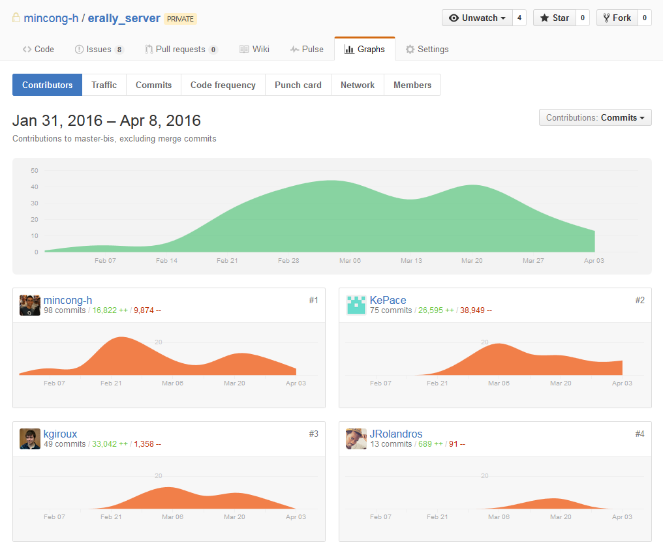663x553 pixels.
Task: Click the PRIVATE label badge
Action: [180, 19]
